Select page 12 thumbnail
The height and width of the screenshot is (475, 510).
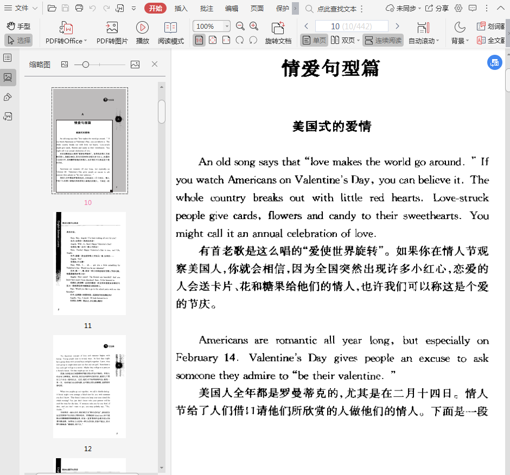[90, 387]
